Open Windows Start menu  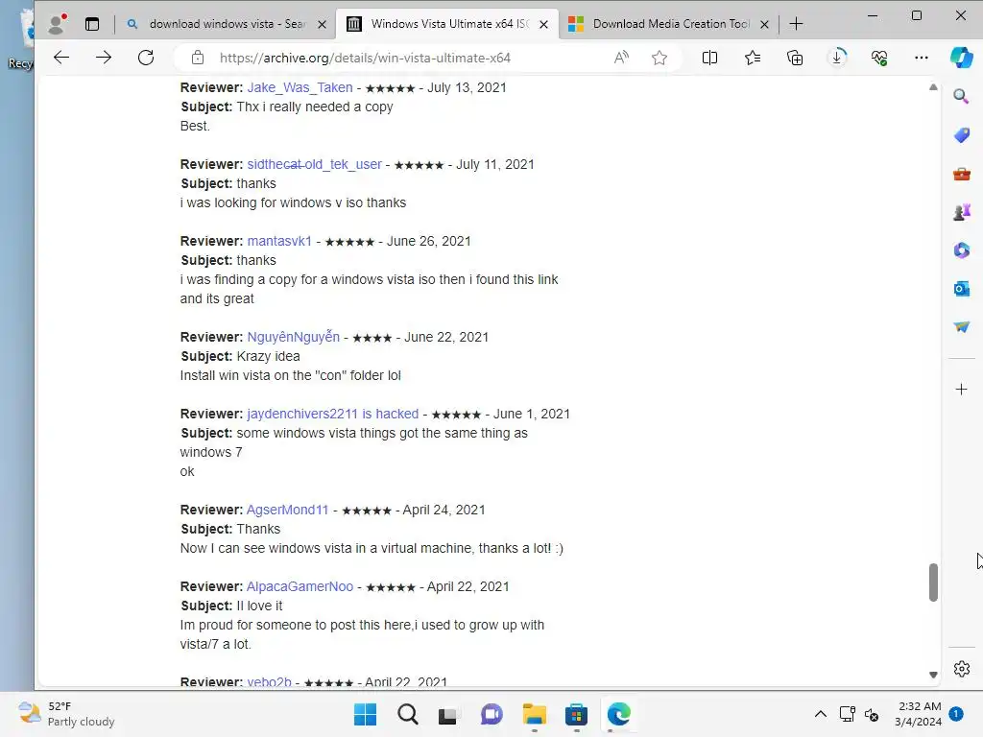[x=365, y=714]
